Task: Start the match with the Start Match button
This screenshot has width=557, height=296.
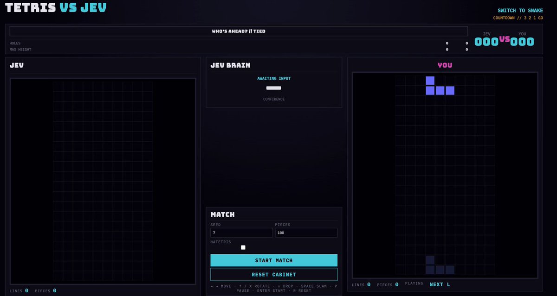Action: (274, 260)
